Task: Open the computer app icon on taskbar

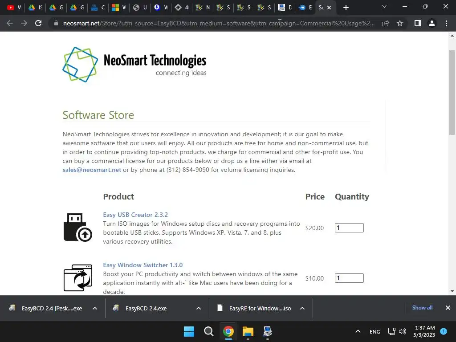Action: click(267, 331)
